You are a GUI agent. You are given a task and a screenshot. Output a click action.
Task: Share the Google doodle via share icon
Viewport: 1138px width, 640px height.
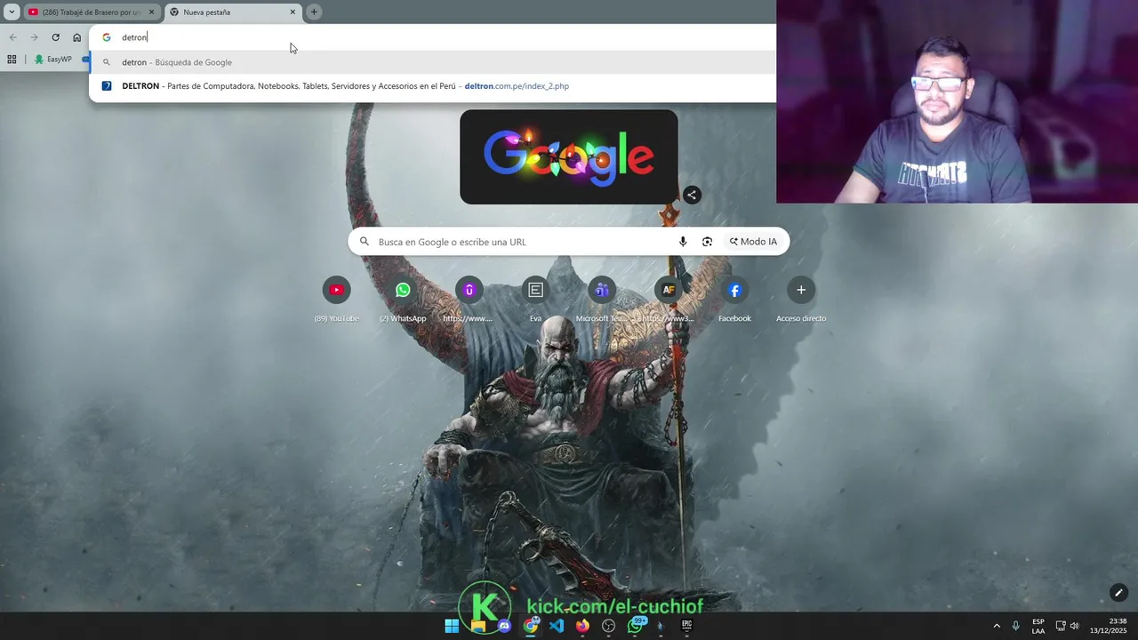[692, 195]
